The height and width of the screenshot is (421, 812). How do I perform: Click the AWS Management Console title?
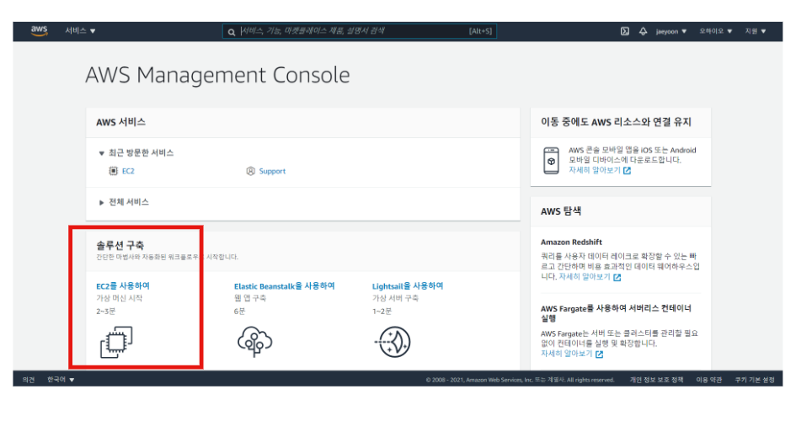click(x=217, y=75)
